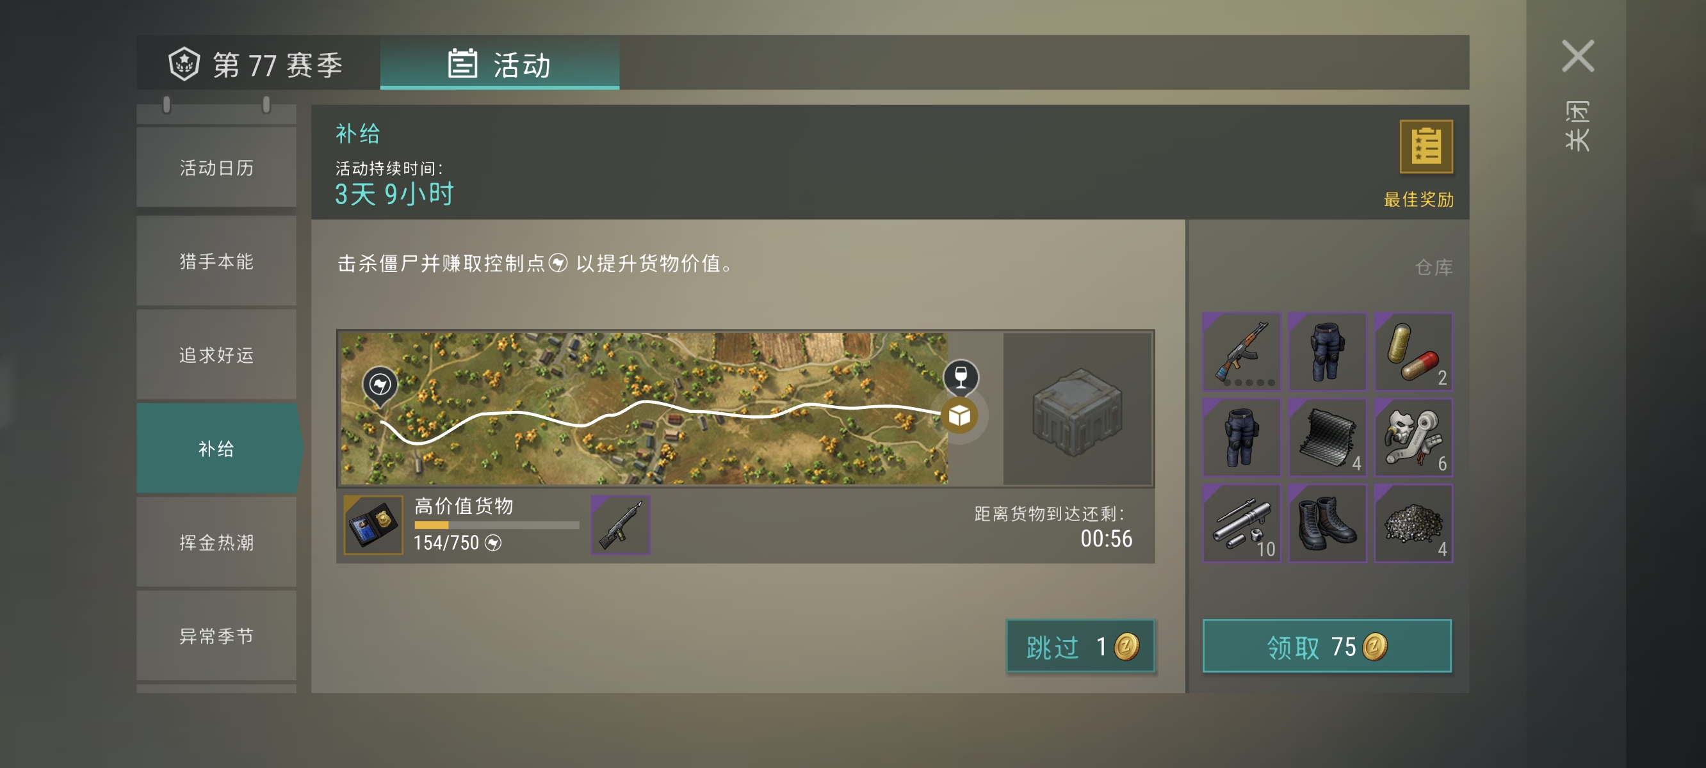Click the wine glass finish marker

pyautogui.click(x=961, y=378)
